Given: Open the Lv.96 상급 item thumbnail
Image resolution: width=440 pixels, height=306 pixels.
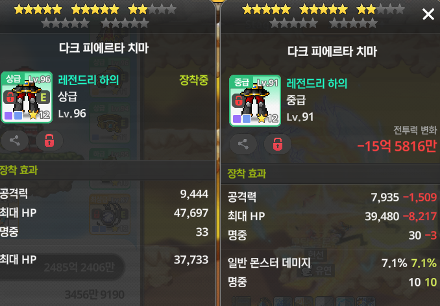Looking at the screenshot, I should [27, 97].
